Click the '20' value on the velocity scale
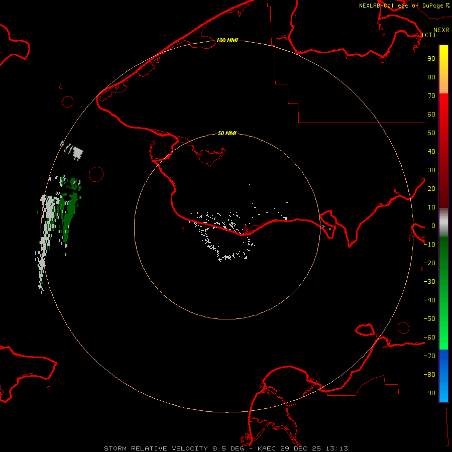 431,189
